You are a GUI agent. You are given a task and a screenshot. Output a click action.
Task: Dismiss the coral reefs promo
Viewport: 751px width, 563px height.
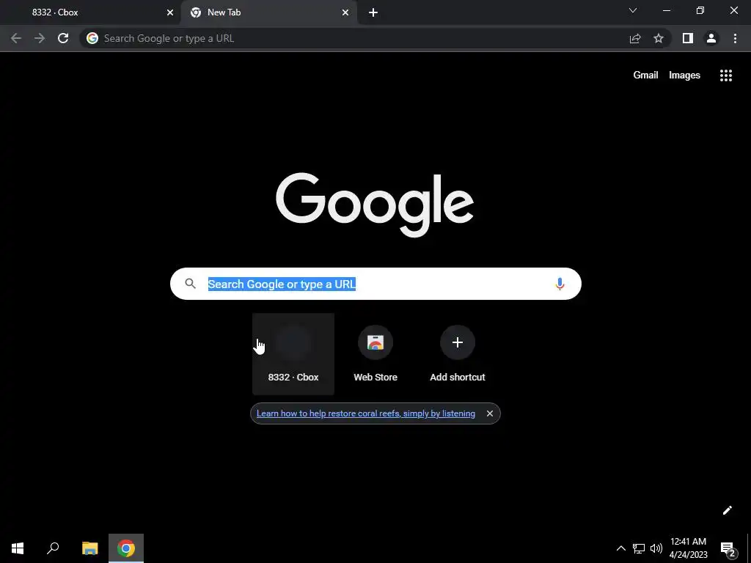[x=489, y=413]
